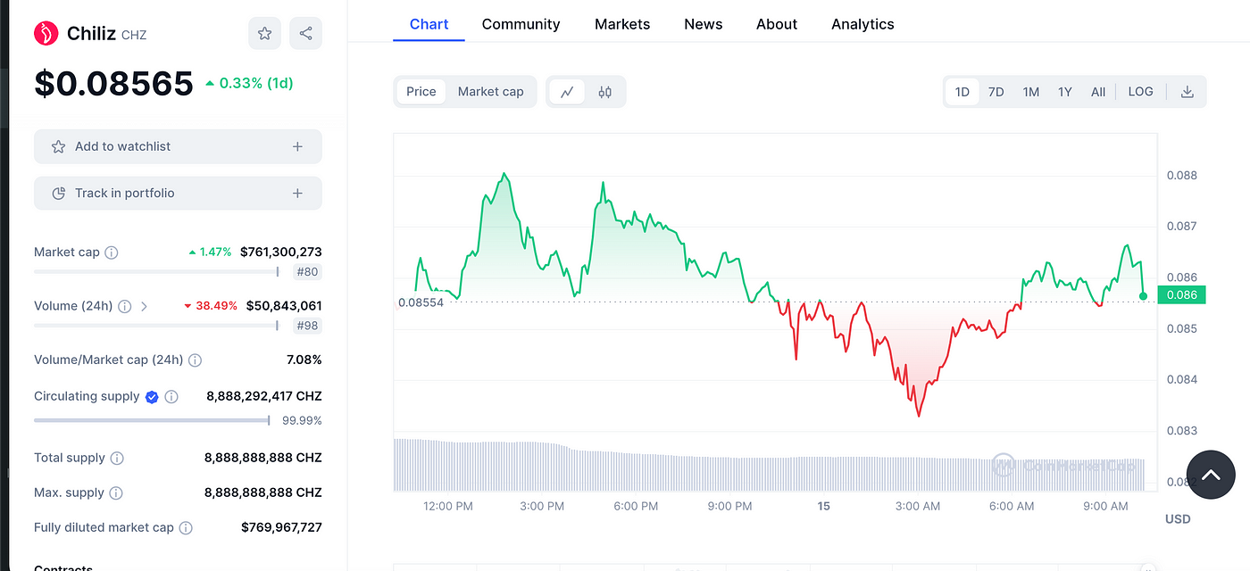Image resolution: width=1250 pixels, height=571 pixels.
Task: Open the Chart tab
Action: [x=429, y=24]
